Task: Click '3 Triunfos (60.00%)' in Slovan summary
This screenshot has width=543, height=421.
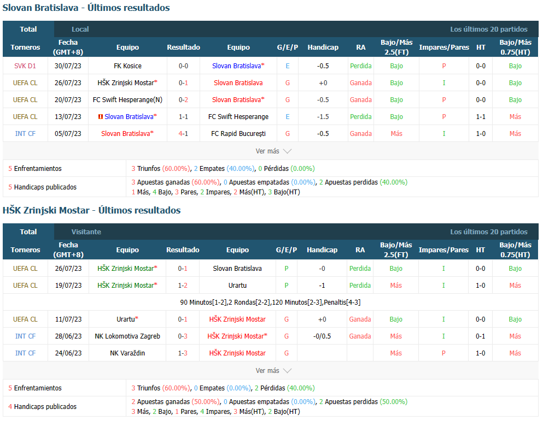Action: coord(161,169)
